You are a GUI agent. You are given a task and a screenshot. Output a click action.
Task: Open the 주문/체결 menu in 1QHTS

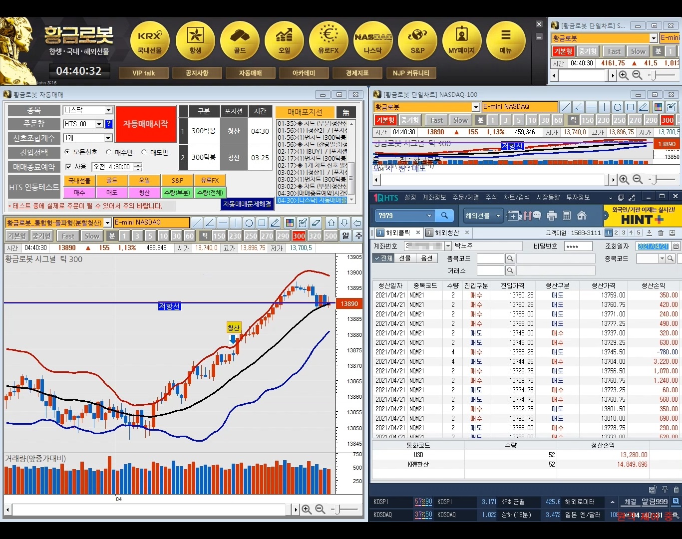click(x=466, y=197)
